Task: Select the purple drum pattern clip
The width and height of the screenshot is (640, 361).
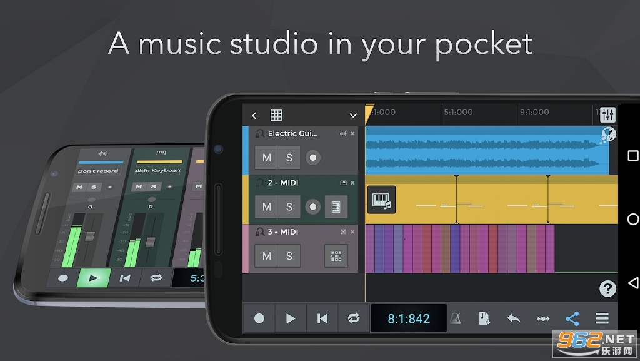Action: click(x=460, y=248)
